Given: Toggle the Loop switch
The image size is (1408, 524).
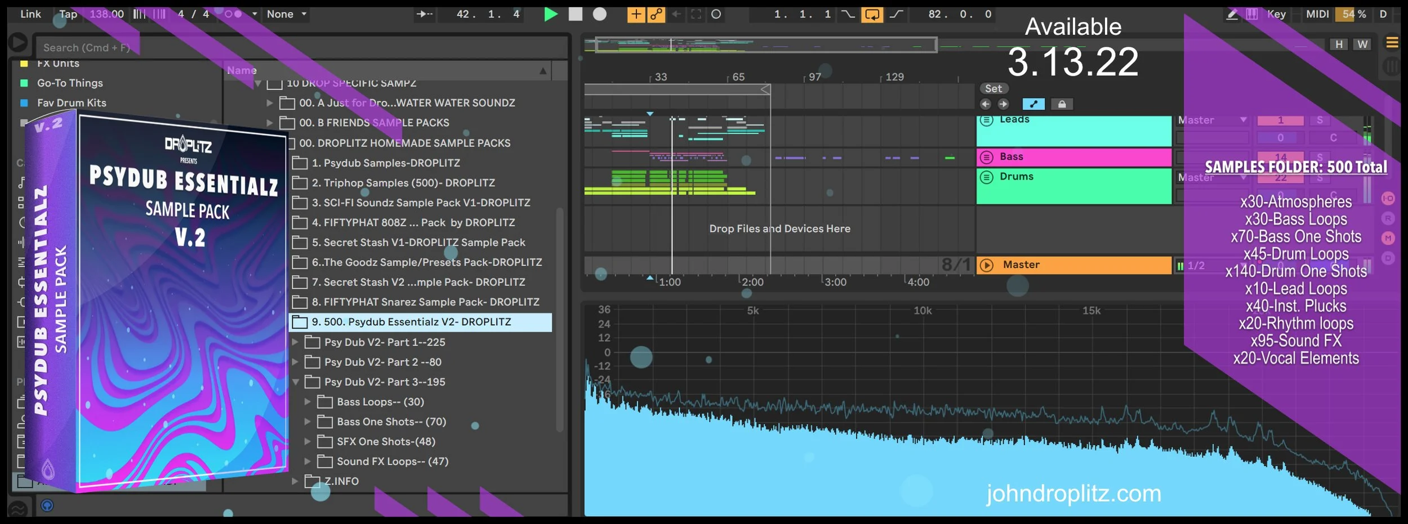Looking at the screenshot, I should [x=872, y=14].
